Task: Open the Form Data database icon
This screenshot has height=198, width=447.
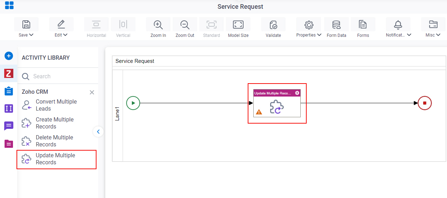Action: tap(336, 25)
